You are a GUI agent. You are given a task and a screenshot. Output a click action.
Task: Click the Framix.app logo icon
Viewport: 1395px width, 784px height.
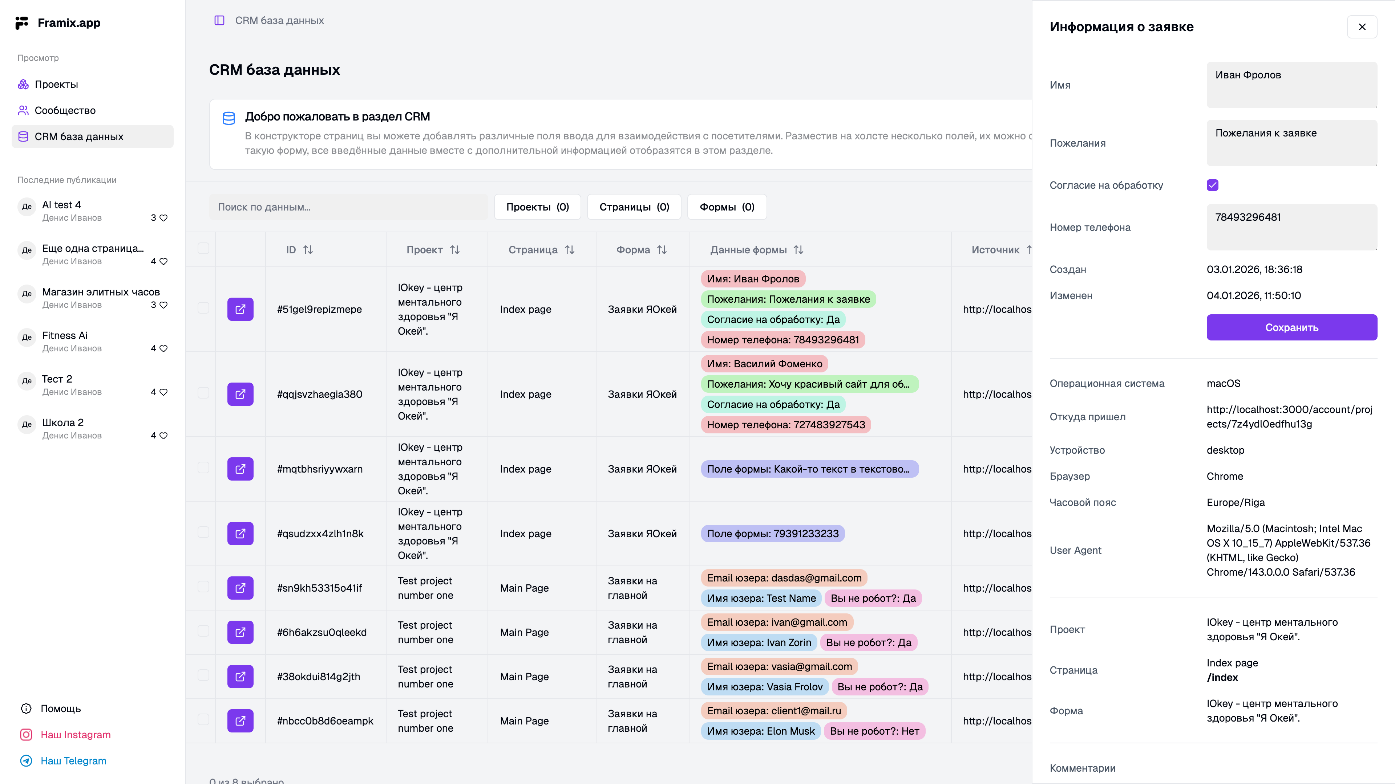[22, 23]
